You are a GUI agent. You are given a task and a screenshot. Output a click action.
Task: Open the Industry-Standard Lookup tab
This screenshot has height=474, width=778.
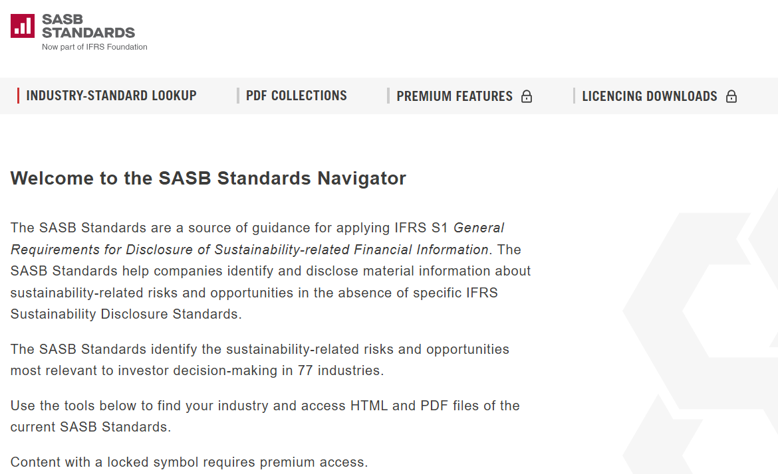pyautogui.click(x=111, y=96)
